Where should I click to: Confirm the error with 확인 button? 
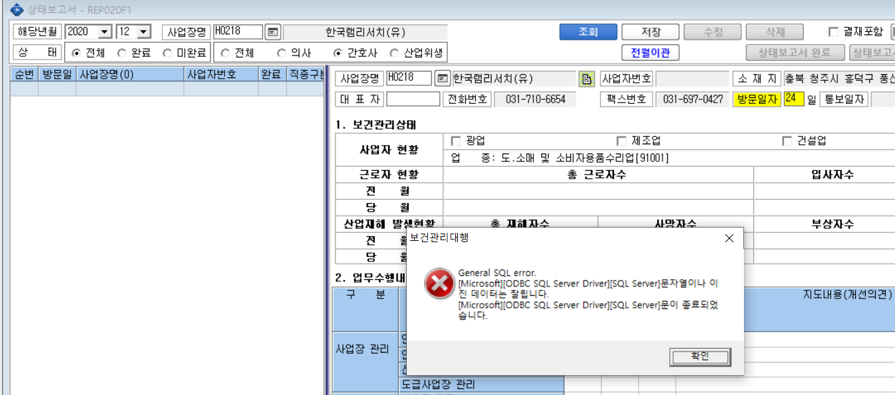[700, 357]
